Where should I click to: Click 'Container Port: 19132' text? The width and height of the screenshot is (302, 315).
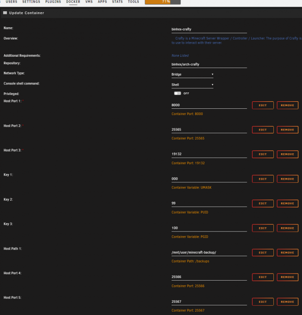coord(188,163)
